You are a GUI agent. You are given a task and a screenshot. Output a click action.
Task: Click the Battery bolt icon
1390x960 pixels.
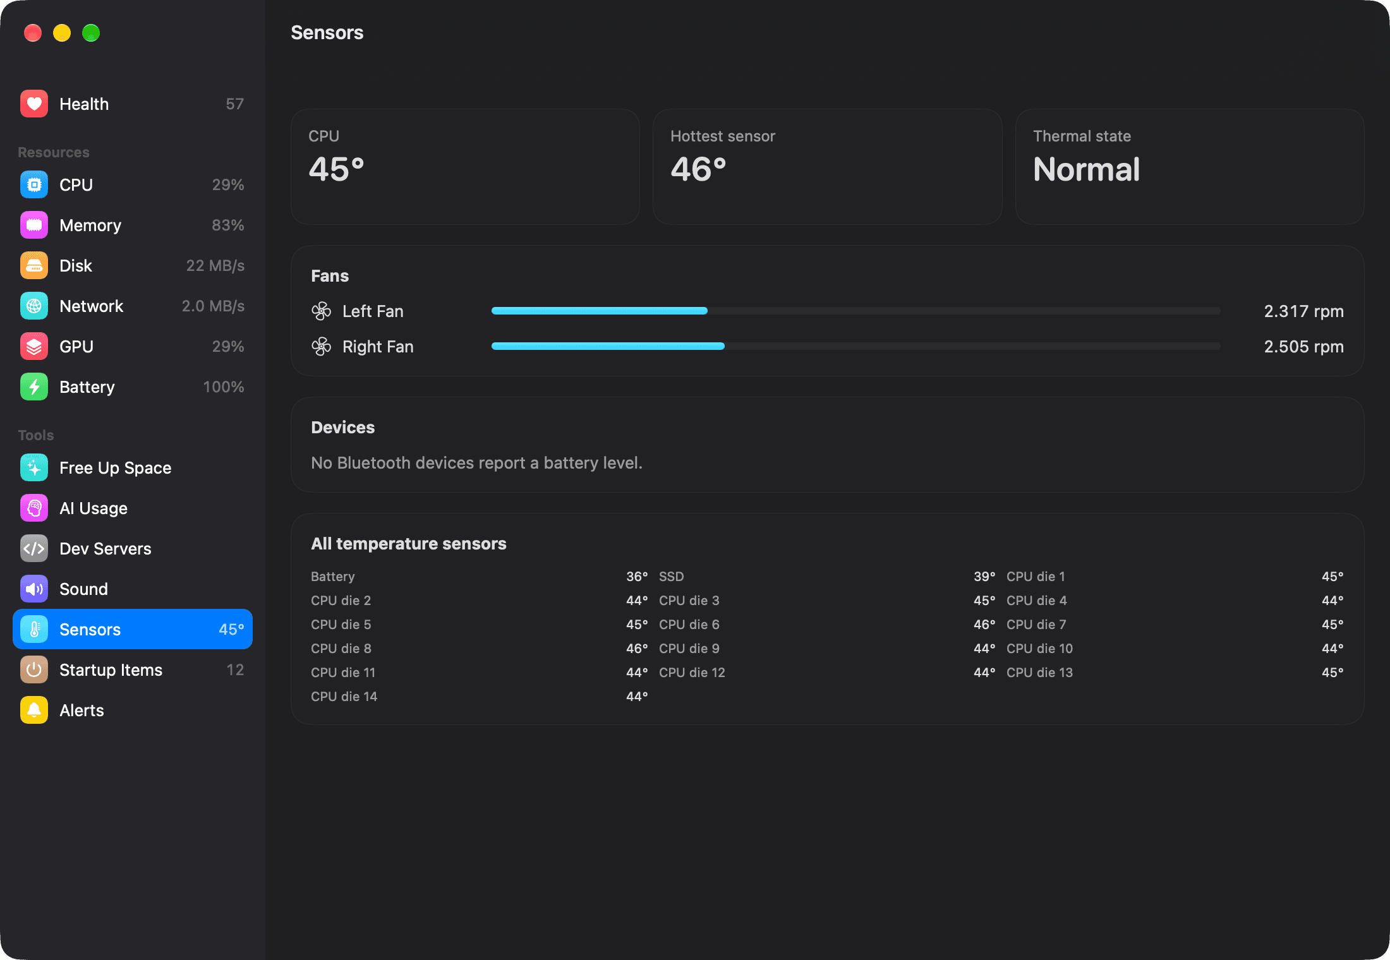pyautogui.click(x=34, y=387)
